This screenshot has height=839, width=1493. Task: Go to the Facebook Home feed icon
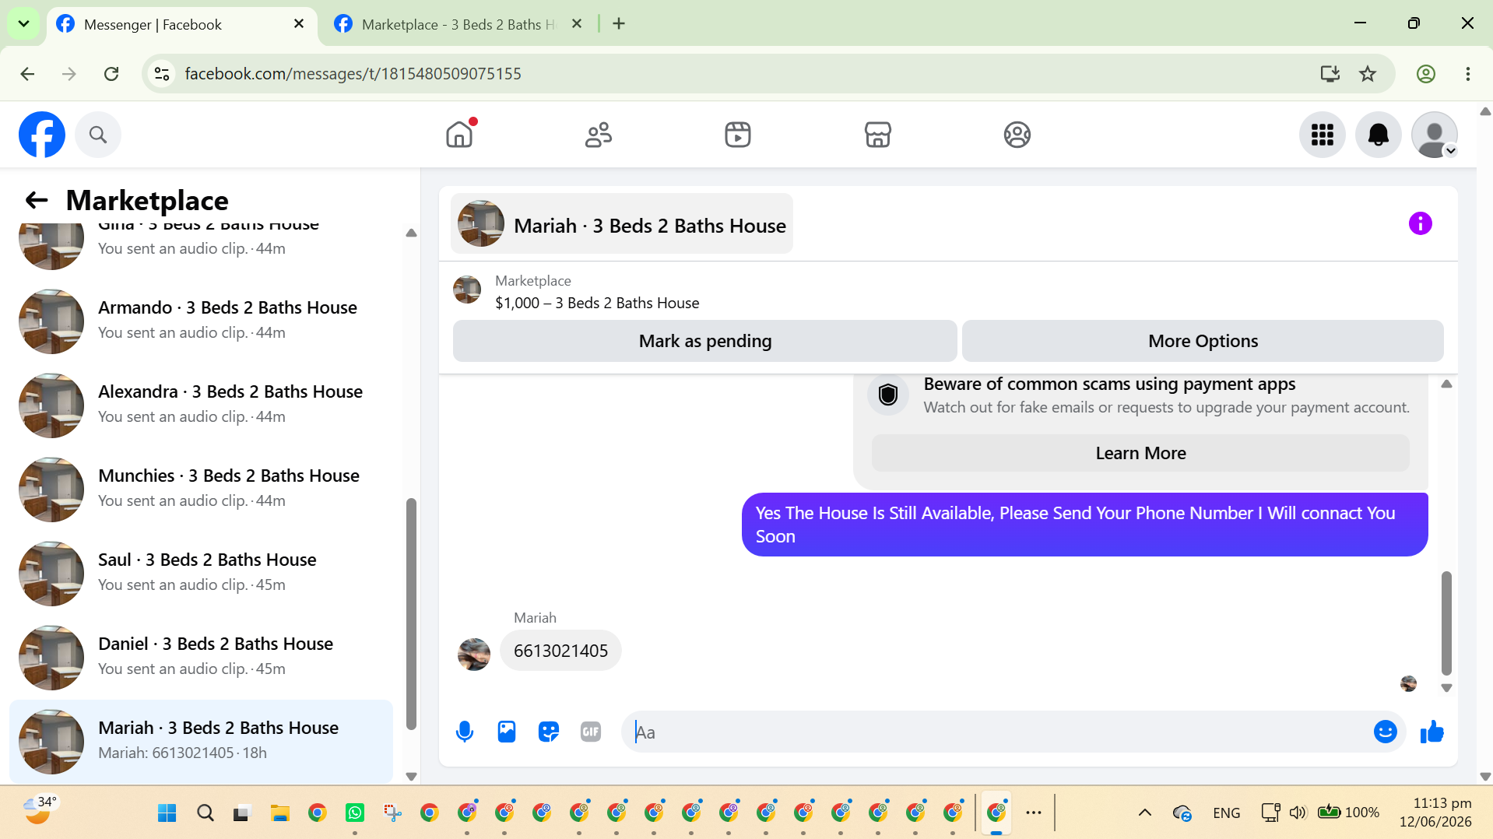pos(459,135)
